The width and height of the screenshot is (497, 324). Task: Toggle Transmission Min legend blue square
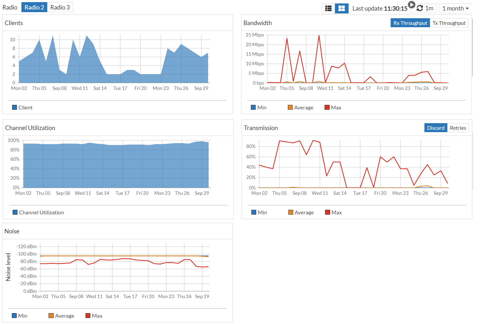pos(254,212)
